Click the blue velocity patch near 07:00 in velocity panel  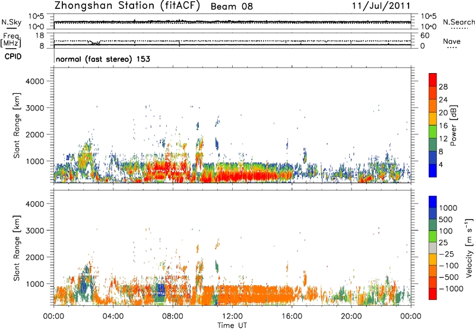[161, 290]
